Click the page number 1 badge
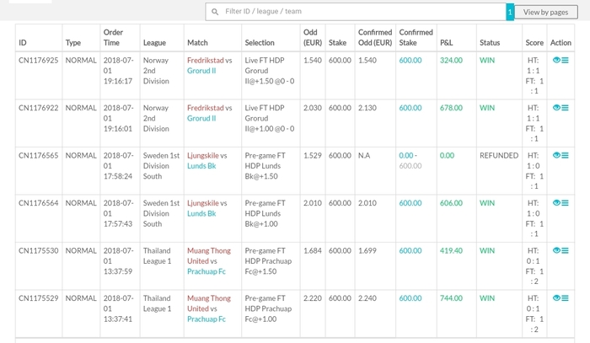590x343 pixels. (x=510, y=12)
